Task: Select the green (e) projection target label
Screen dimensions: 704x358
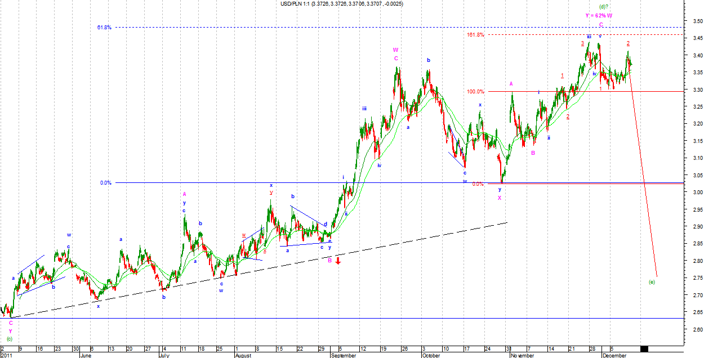Action: (652, 281)
